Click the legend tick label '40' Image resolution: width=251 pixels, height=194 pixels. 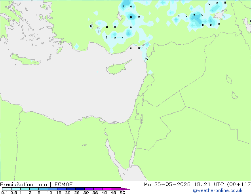pyautogui.click(x=104, y=192)
